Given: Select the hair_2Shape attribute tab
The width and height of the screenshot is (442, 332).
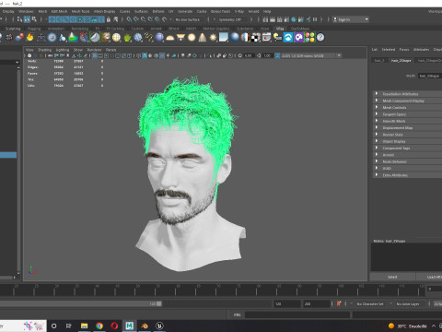Looking at the screenshot, I should pyautogui.click(x=401, y=61).
